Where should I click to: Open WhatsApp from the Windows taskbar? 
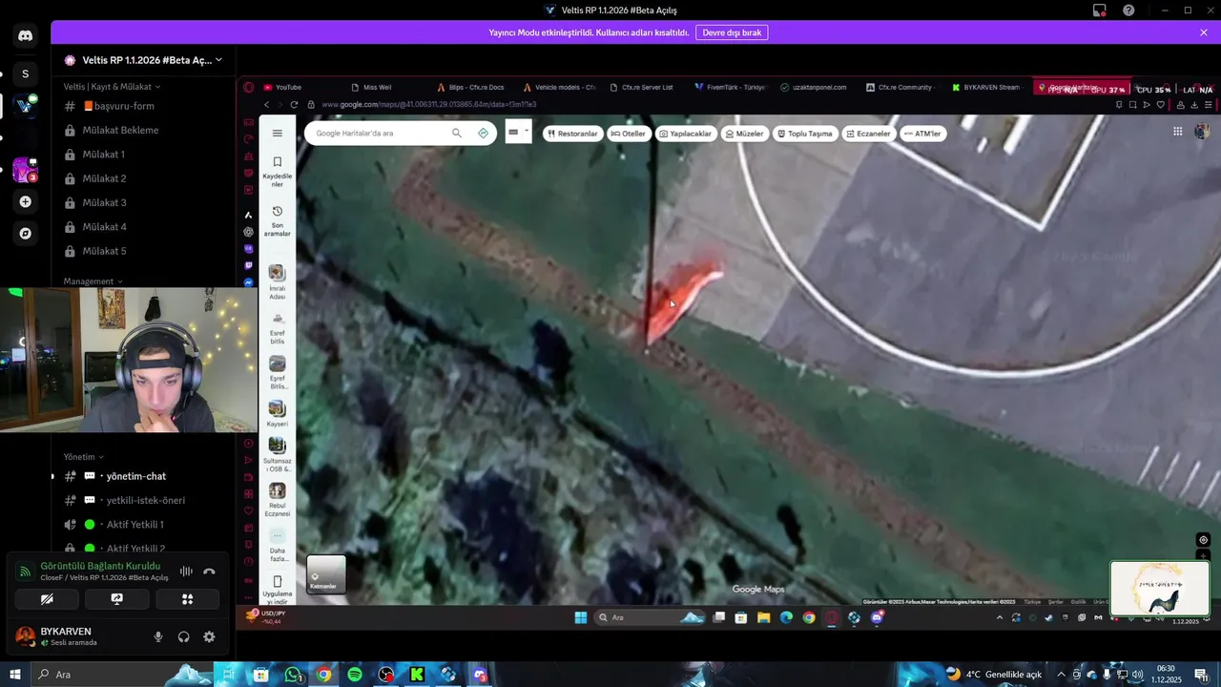click(x=293, y=675)
